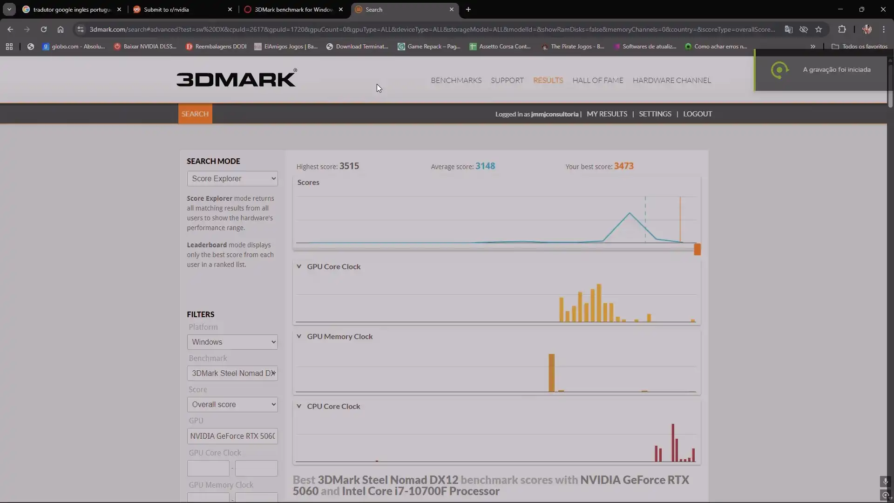Open the BENCHMARKS menu
This screenshot has height=503, width=894.
[456, 81]
